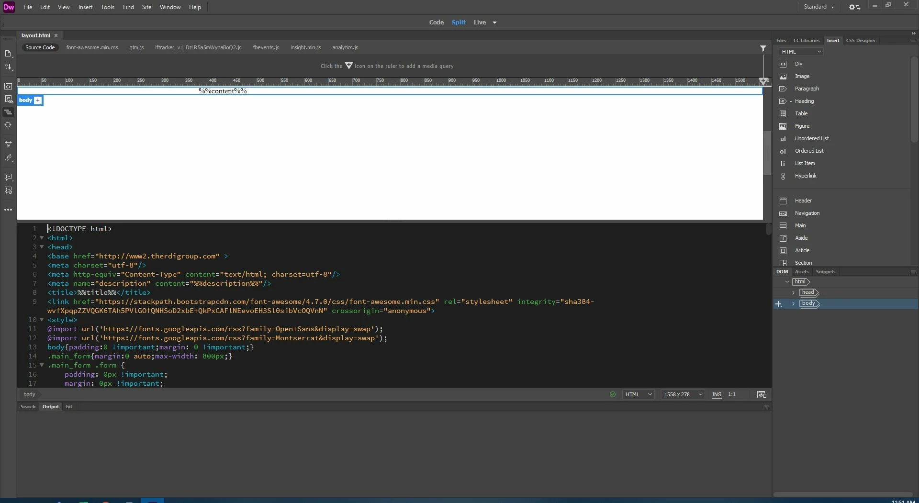Image resolution: width=919 pixels, height=503 pixels.
Task: Open the Standard workspace dropdown
Action: click(x=818, y=7)
